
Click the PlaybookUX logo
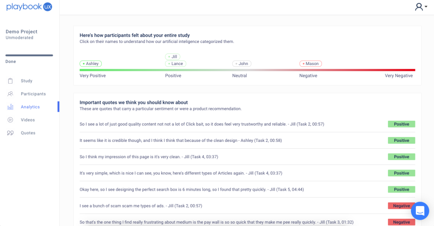point(29,7)
